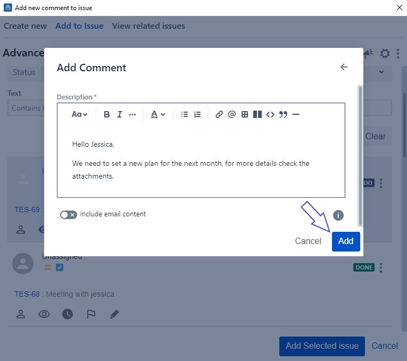Insert a table in comment
407x361 pixels.
(245, 114)
